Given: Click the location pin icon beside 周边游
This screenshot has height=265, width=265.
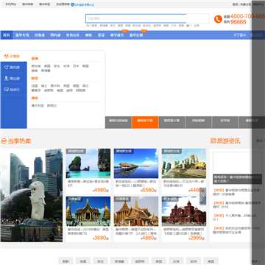Looking at the screenshot, I should [x=7, y=78].
